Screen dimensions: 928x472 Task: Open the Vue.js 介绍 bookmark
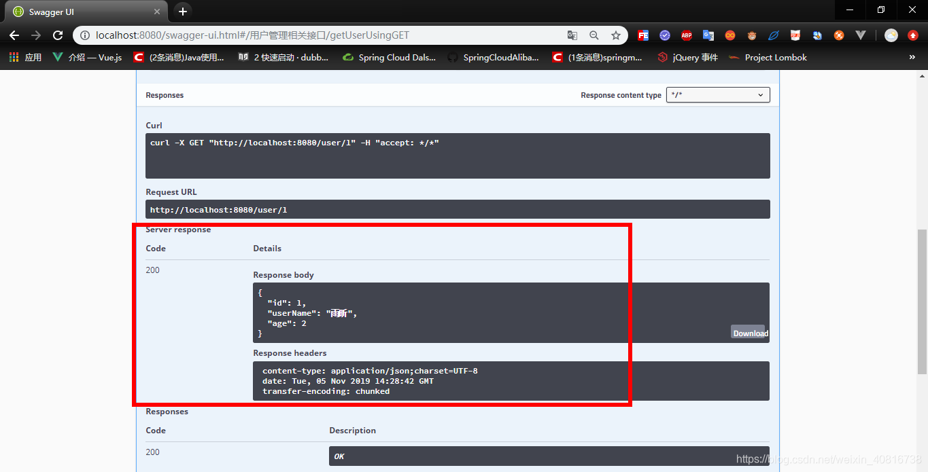(x=87, y=58)
